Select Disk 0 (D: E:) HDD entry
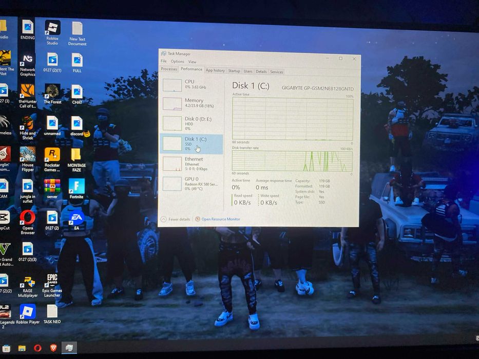 [192, 123]
